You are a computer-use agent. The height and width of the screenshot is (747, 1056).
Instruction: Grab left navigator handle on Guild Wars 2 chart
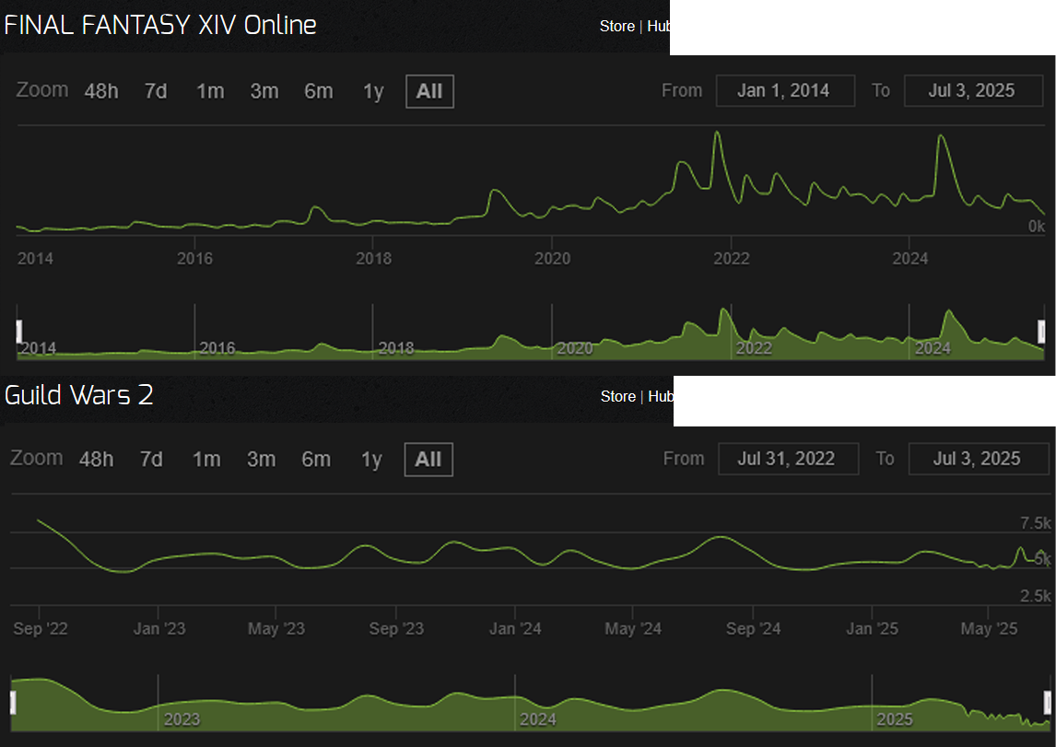coord(13,702)
